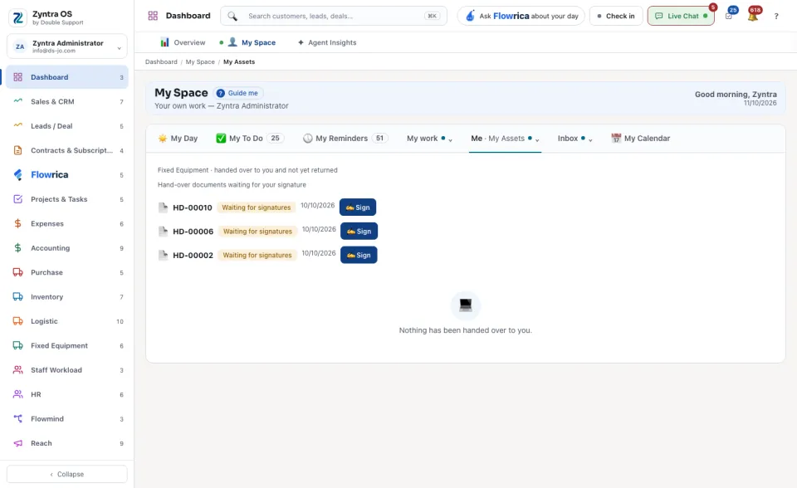Click the Guide me button

pos(237,93)
